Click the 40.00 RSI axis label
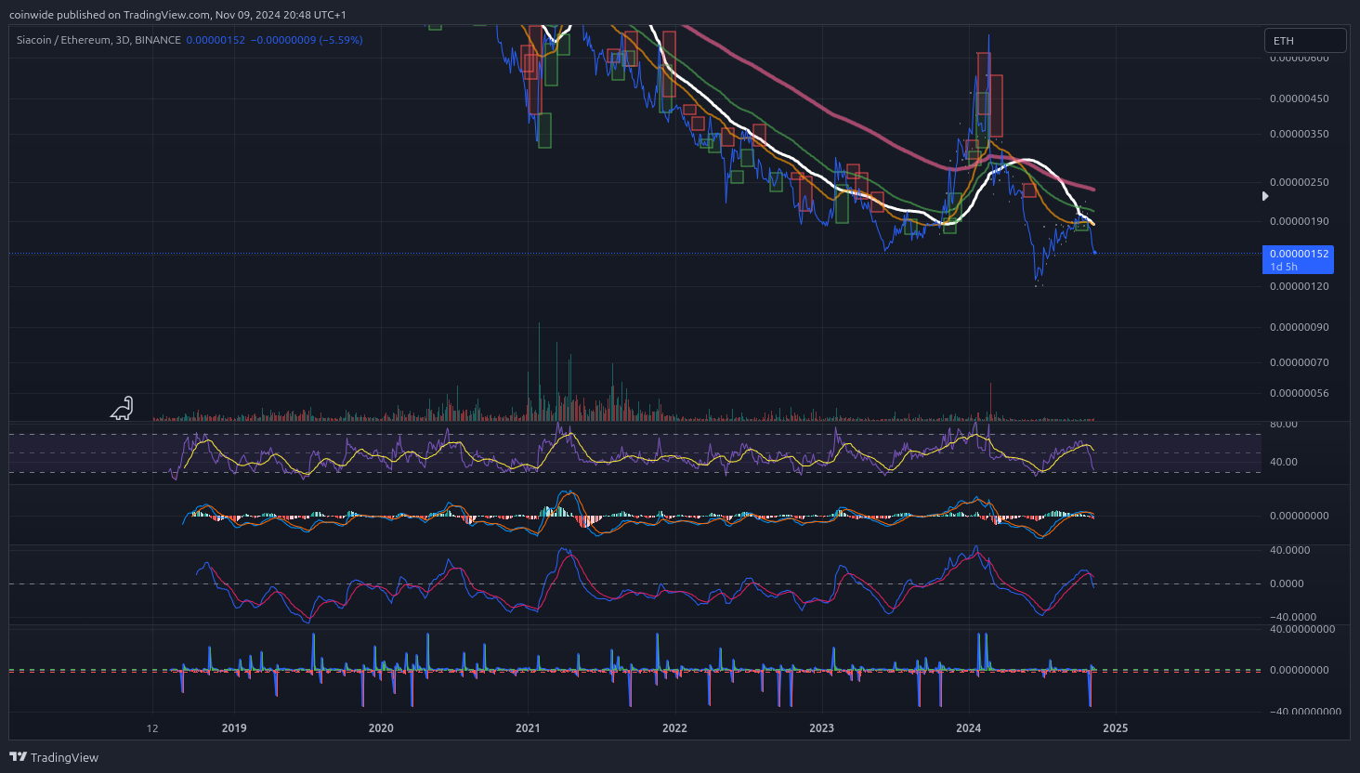Viewport: 1360px width, 773px height. (x=1284, y=462)
